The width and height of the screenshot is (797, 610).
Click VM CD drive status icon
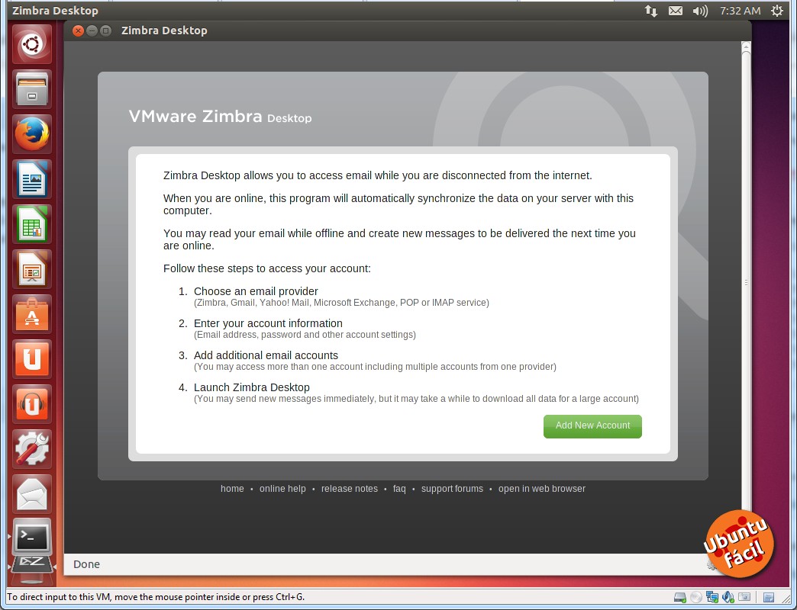696,597
